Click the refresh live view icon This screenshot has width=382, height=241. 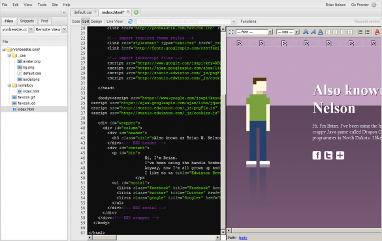131,21
